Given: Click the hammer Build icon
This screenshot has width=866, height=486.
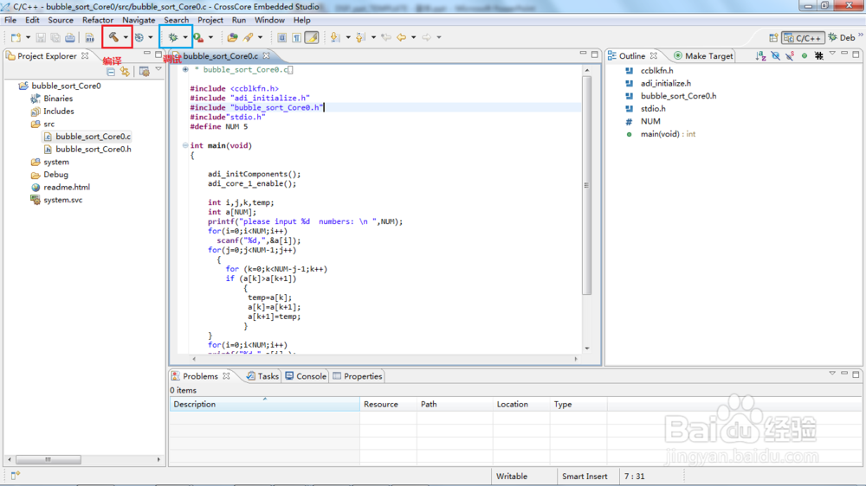Looking at the screenshot, I should coord(113,37).
